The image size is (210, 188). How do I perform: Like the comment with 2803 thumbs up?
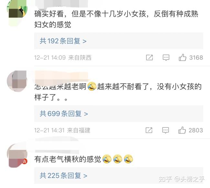[x=182, y=130]
